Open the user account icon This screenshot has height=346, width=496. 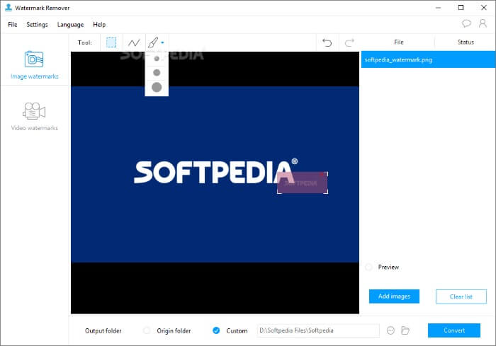(x=483, y=23)
